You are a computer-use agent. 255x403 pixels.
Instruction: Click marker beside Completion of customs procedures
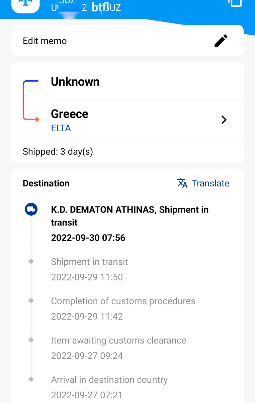point(31,301)
